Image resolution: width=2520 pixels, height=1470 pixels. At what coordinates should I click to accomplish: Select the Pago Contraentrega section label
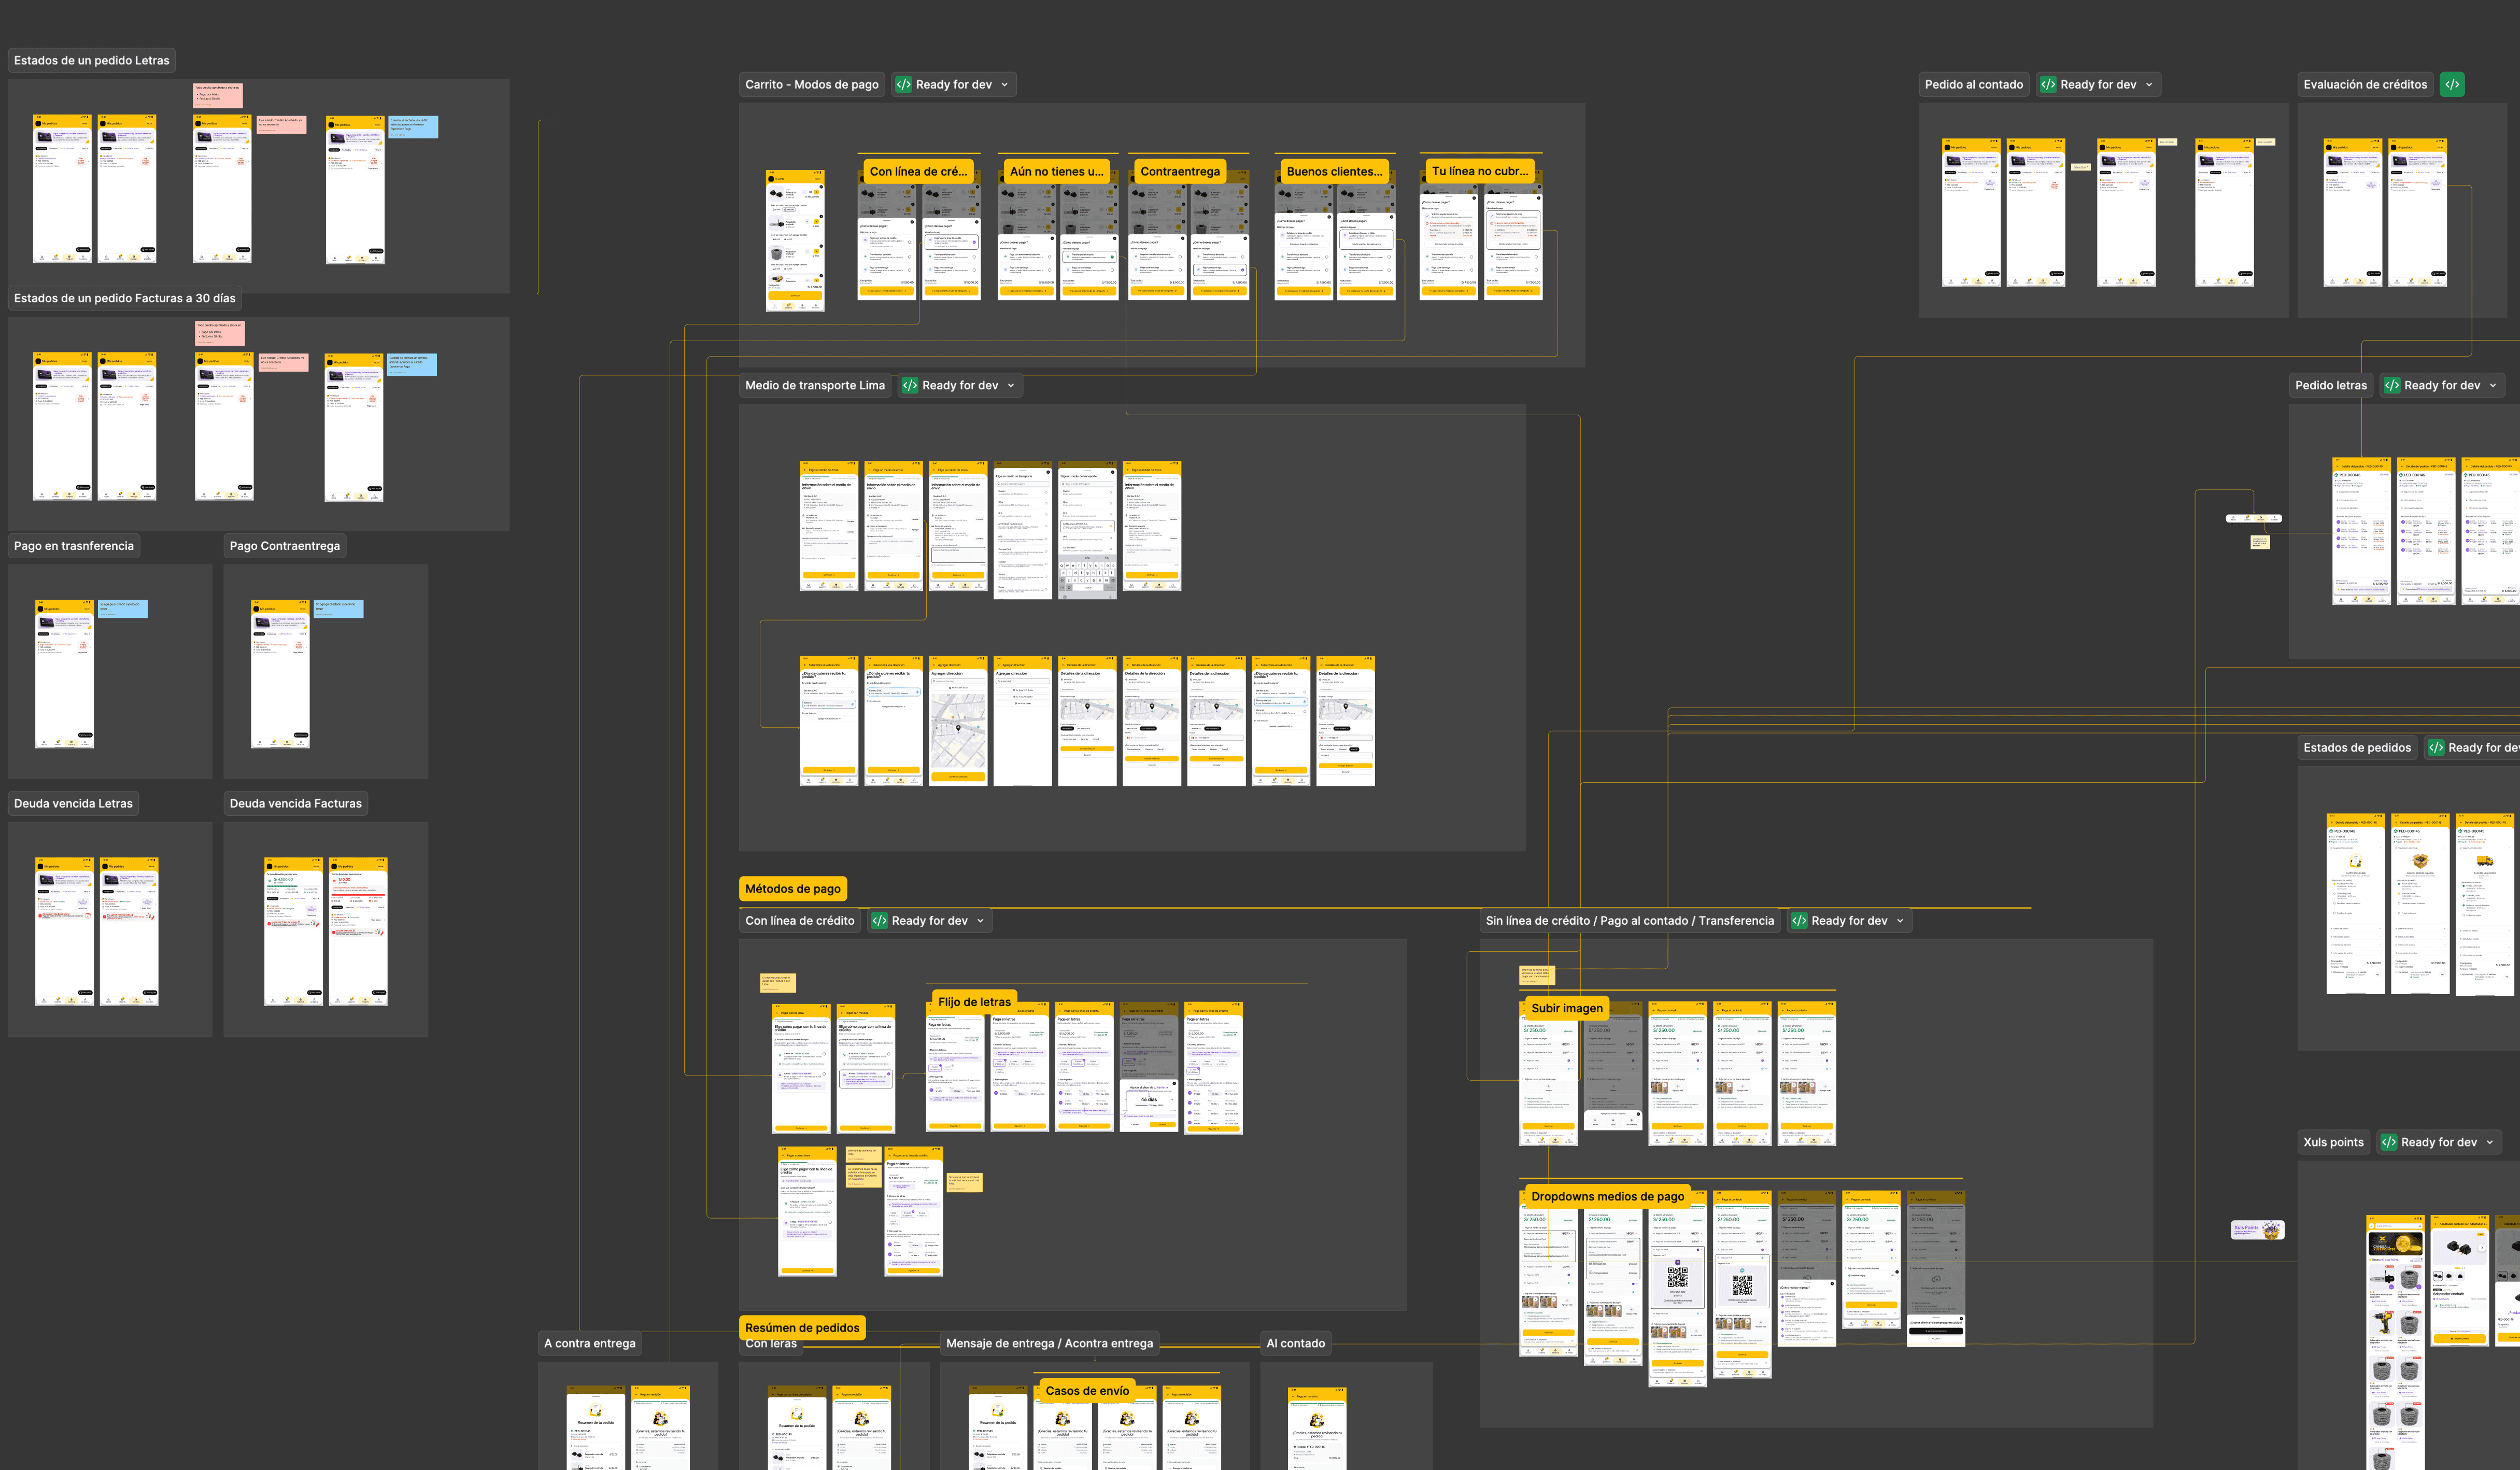[x=285, y=546]
